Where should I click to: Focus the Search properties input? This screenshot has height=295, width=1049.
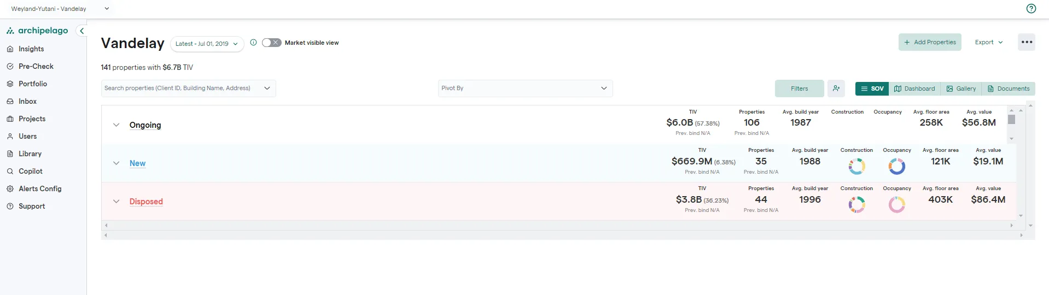click(188, 88)
